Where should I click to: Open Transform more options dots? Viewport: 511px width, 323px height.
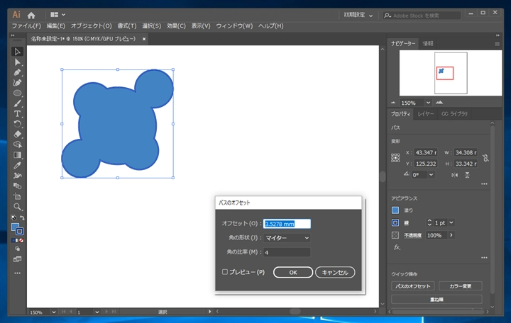click(x=484, y=184)
